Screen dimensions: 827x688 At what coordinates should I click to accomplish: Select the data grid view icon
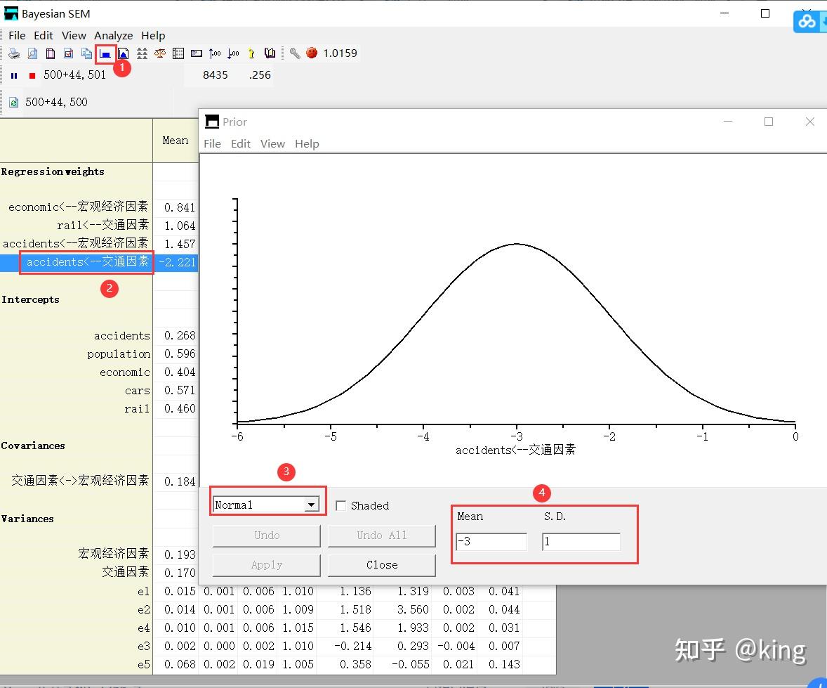click(x=178, y=53)
